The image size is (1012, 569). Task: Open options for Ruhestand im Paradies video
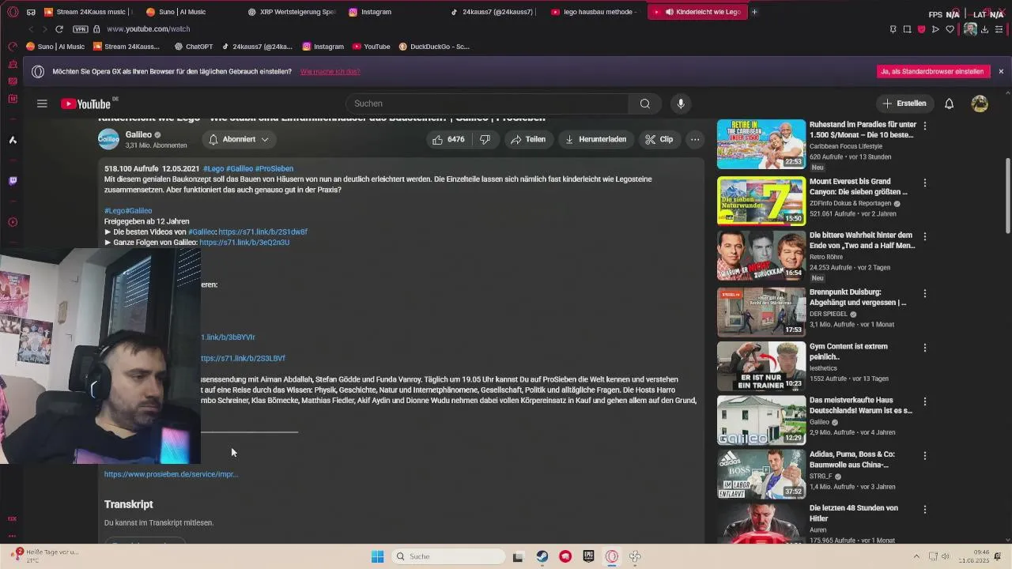(x=925, y=126)
